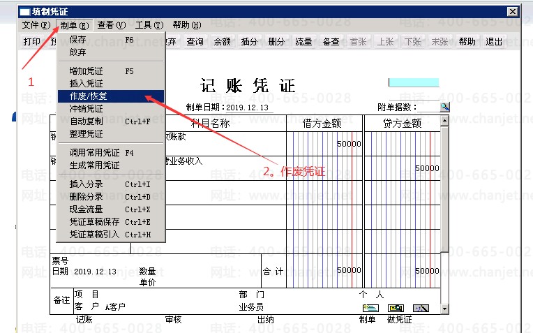Click the 打印 toolbar button
This screenshot has width=533, height=333.
(x=31, y=42)
